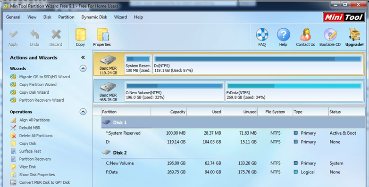The height and width of the screenshot is (187, 369).
Task: Click the Delete All Partitions icon
Action: tap(13, 136)
